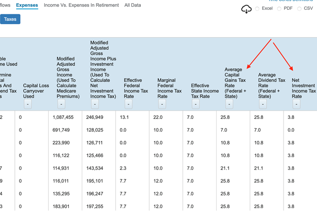Collapse the Effective Federal Income Tax Rate column
Screen dimensions: 317x211
pos(129,105)
